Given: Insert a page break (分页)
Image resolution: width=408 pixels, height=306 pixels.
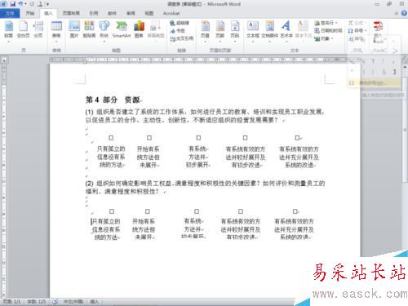Looking at the screenshot, I should click(x=38, y=29).
